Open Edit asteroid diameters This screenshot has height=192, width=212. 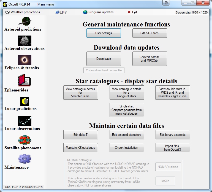click(127, 135)
